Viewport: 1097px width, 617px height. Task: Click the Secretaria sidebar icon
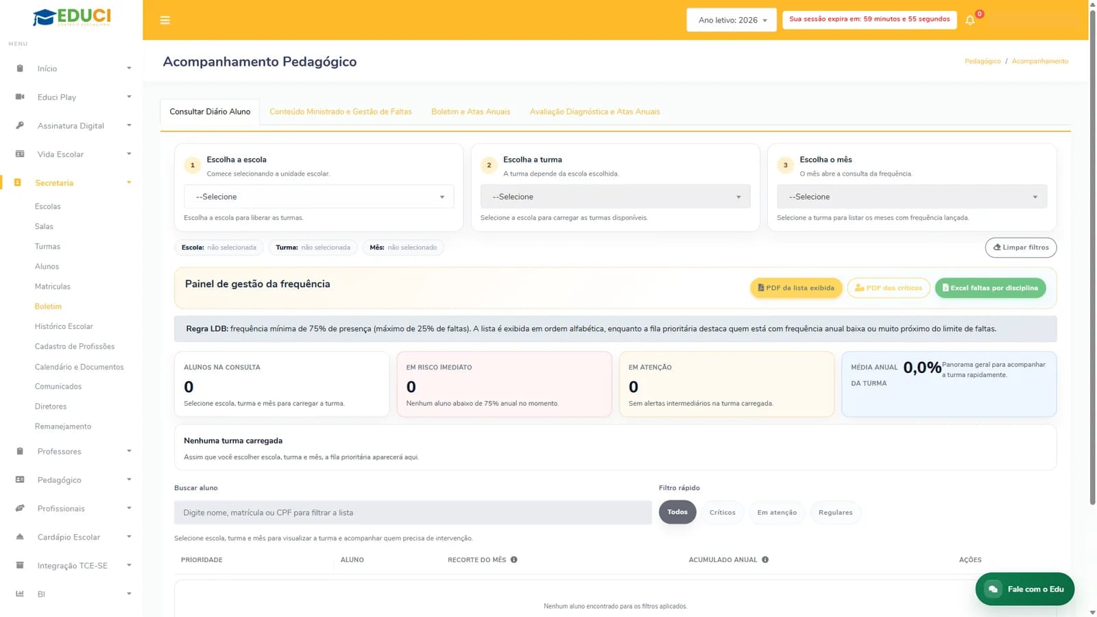pos(18,182)
